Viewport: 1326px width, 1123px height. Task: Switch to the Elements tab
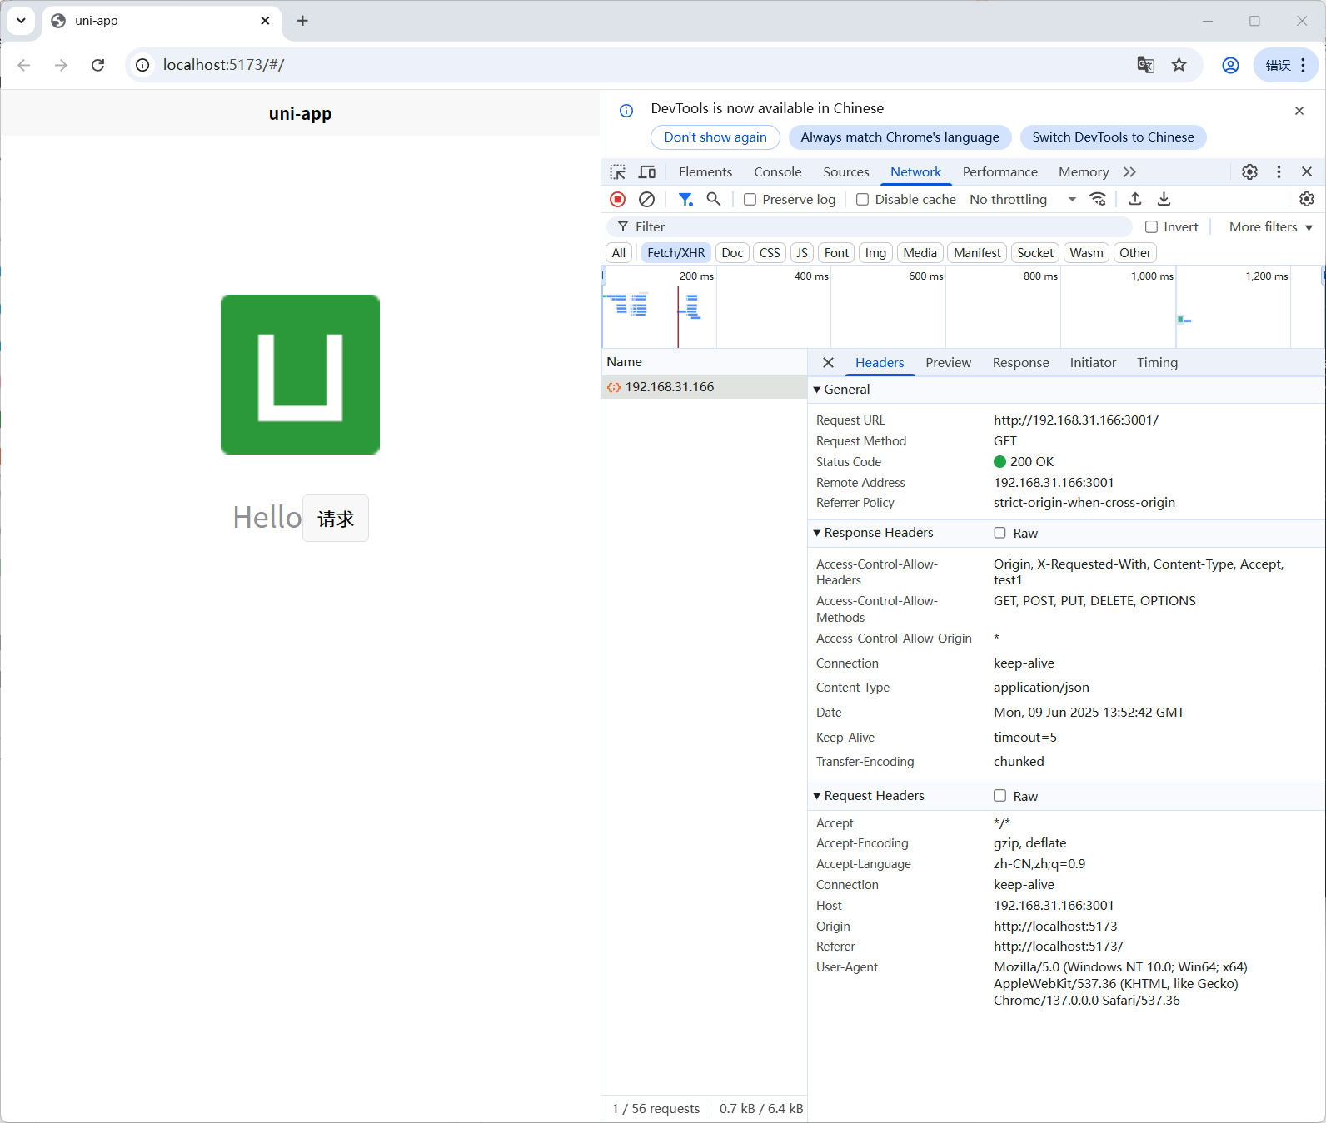tap(705, 172)
